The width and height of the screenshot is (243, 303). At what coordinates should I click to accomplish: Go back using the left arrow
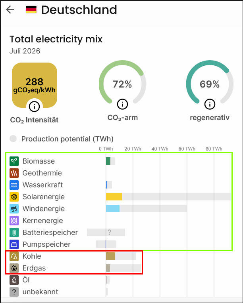(x=10, y=10)
